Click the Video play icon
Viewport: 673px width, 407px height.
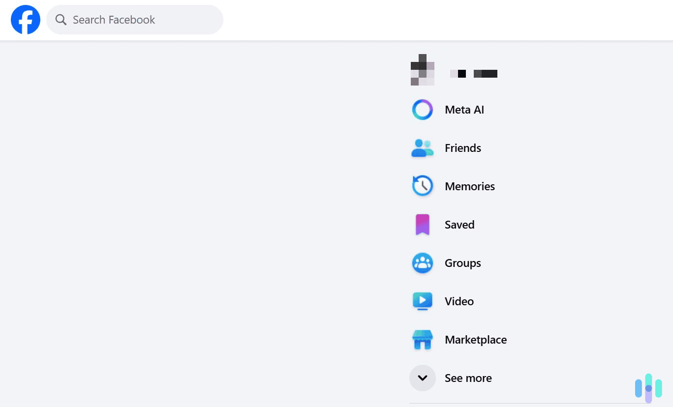tap(422, 301)
